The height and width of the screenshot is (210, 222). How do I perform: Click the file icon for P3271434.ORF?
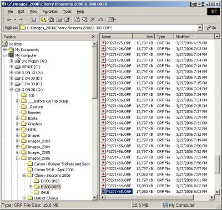pos(103,89)
